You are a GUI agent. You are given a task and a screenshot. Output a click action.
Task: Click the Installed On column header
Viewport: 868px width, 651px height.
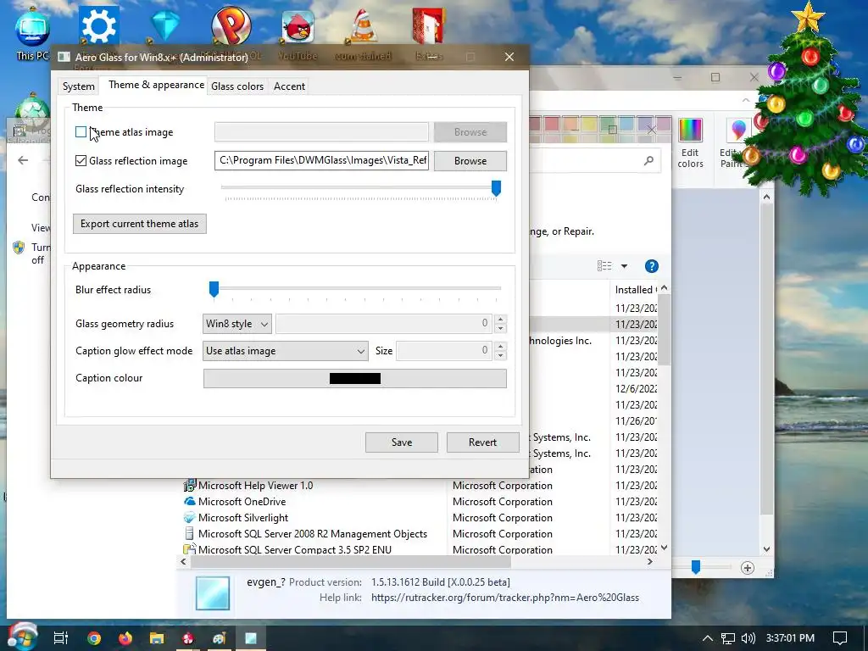click(636, 290)
